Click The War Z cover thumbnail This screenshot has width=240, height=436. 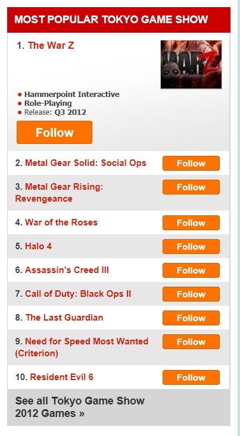click(x=191, y=64)
